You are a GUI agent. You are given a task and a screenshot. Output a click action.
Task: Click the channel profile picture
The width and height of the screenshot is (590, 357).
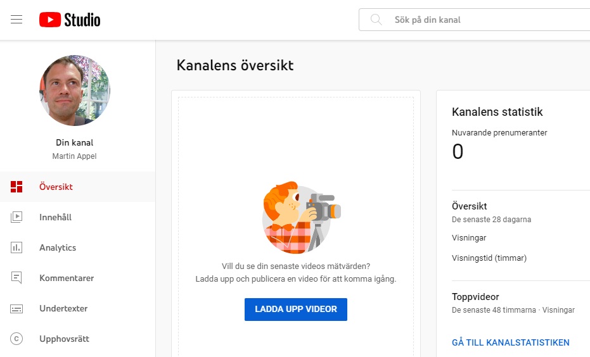[x=75, y=91]
